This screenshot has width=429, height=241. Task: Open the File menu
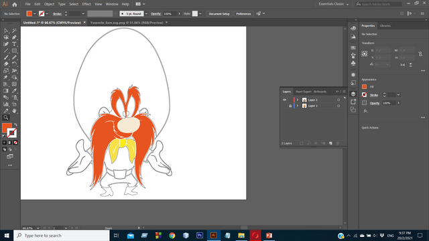coord(27,4)
